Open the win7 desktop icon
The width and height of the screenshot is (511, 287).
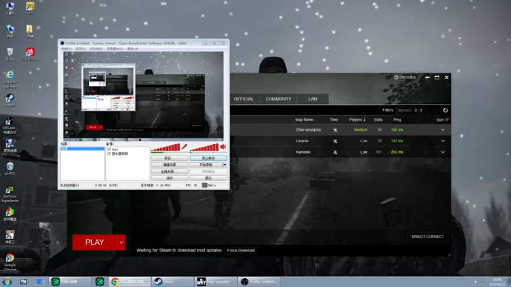pyautogui.click(x=10, y=168)
